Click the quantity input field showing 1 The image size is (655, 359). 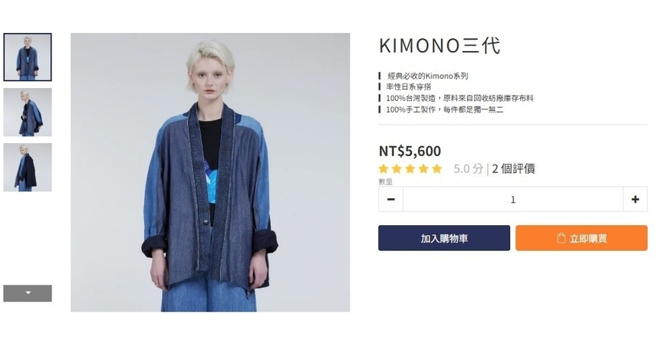pos(513,199)
